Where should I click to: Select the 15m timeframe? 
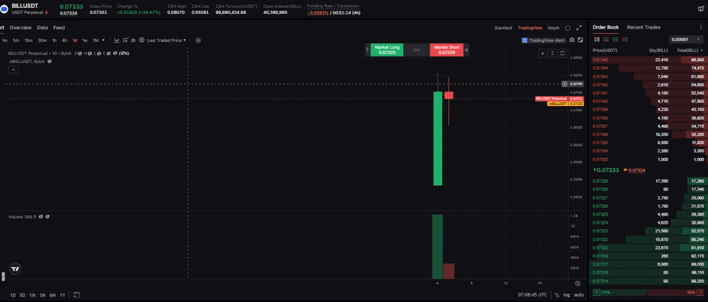(x=28, y=40)
